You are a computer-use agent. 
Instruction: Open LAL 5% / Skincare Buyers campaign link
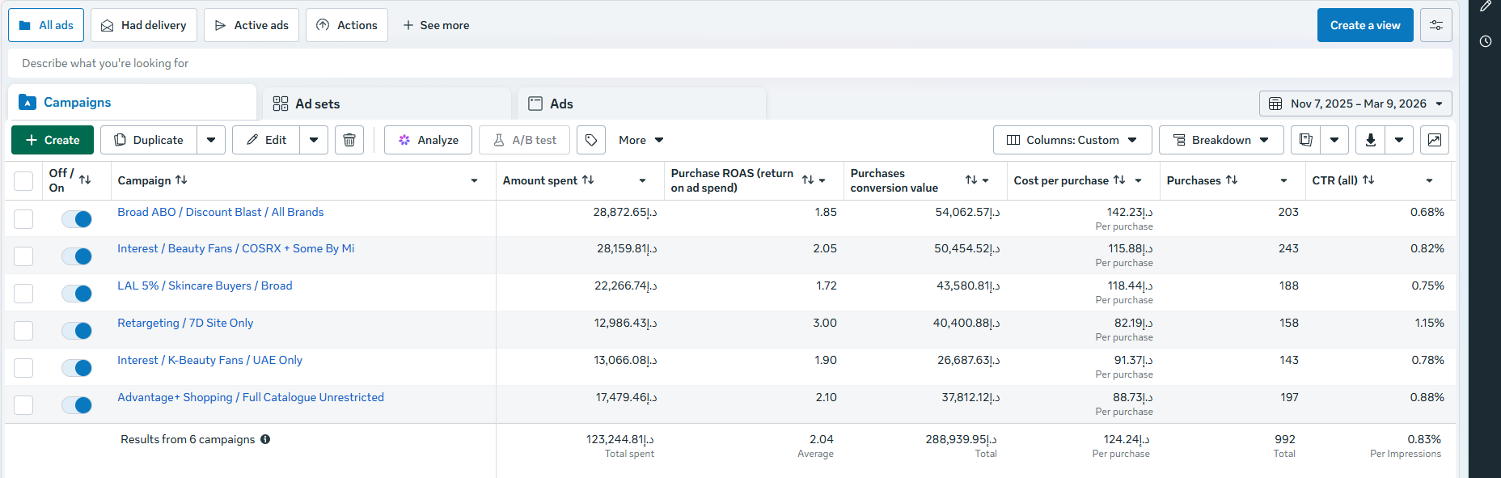[x=205, y=286]
